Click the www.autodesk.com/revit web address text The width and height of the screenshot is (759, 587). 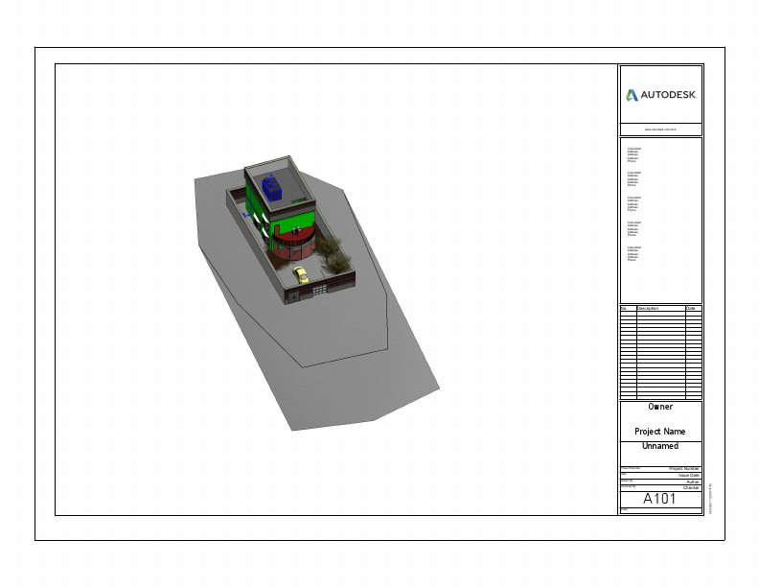tap(660, 129)
